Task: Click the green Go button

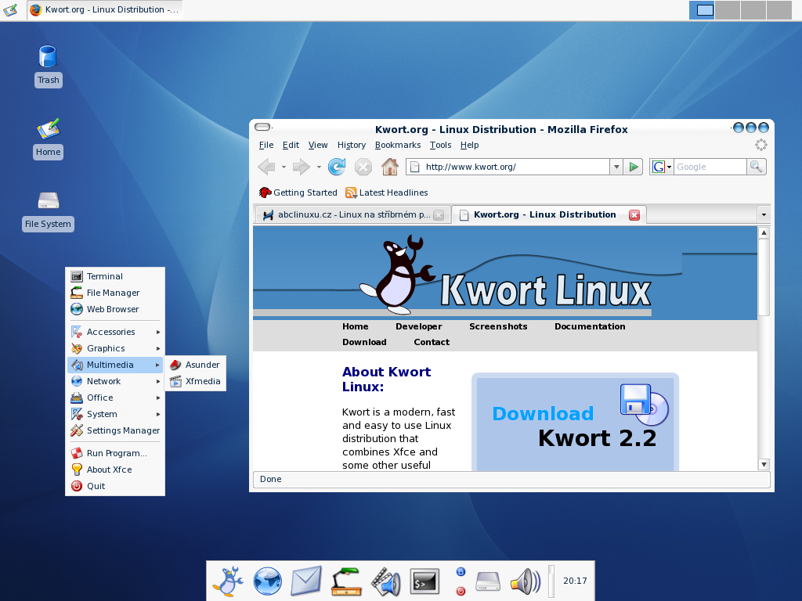Action: (634, 167)
